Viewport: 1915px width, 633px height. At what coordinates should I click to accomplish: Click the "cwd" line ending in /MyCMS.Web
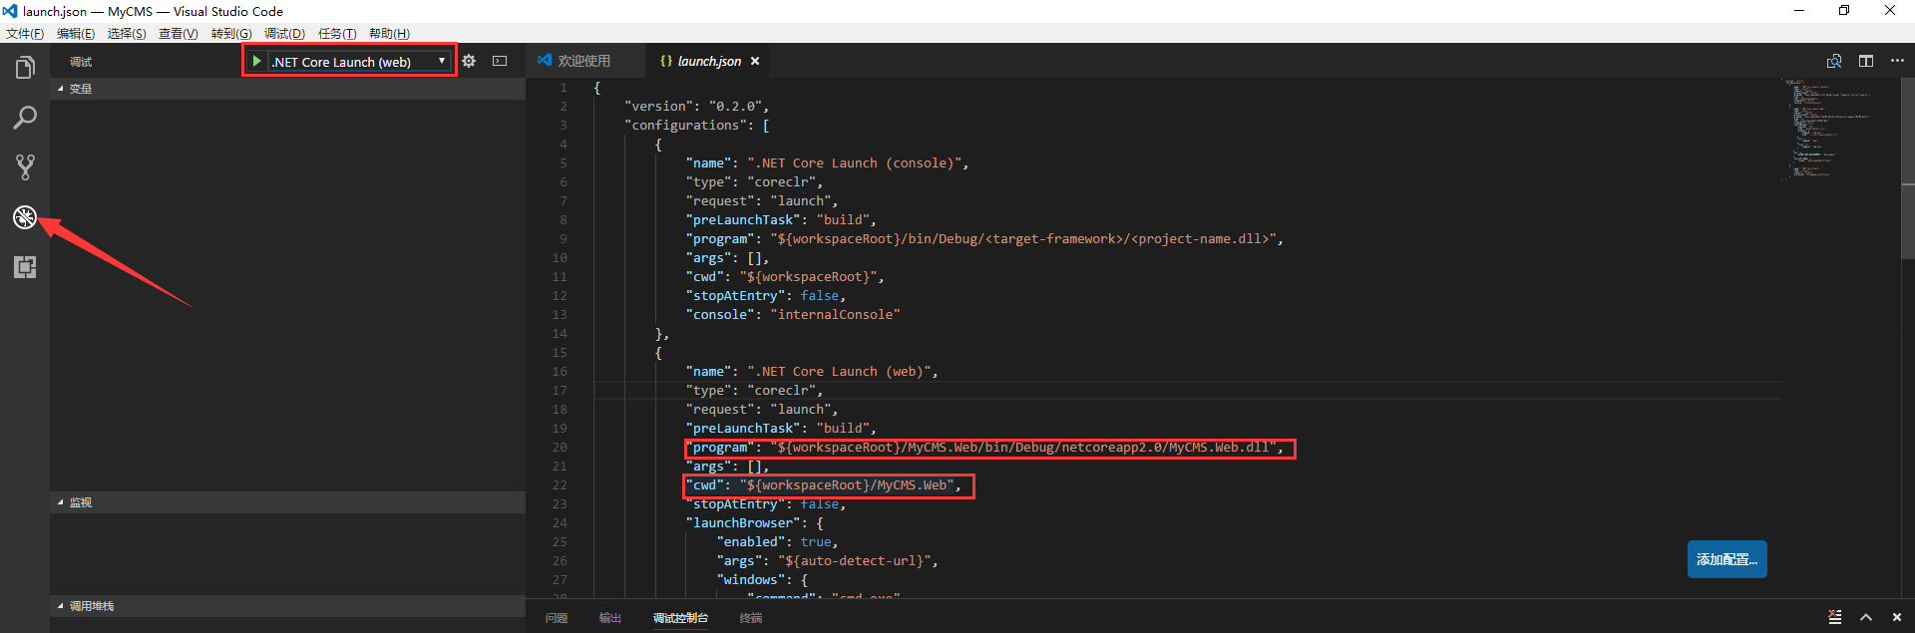coord(824,485)
